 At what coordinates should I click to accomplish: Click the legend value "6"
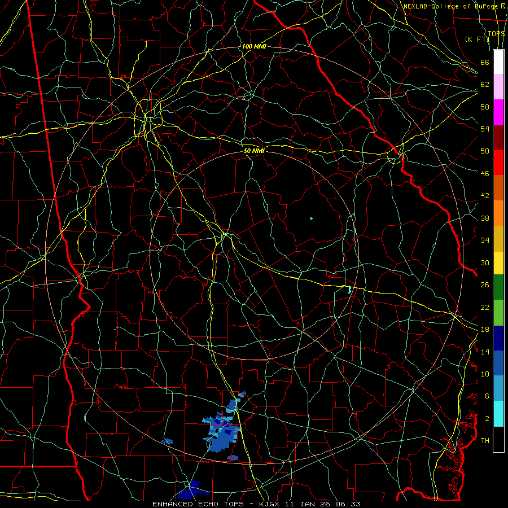pyautogui.click(x=487, y=396)
